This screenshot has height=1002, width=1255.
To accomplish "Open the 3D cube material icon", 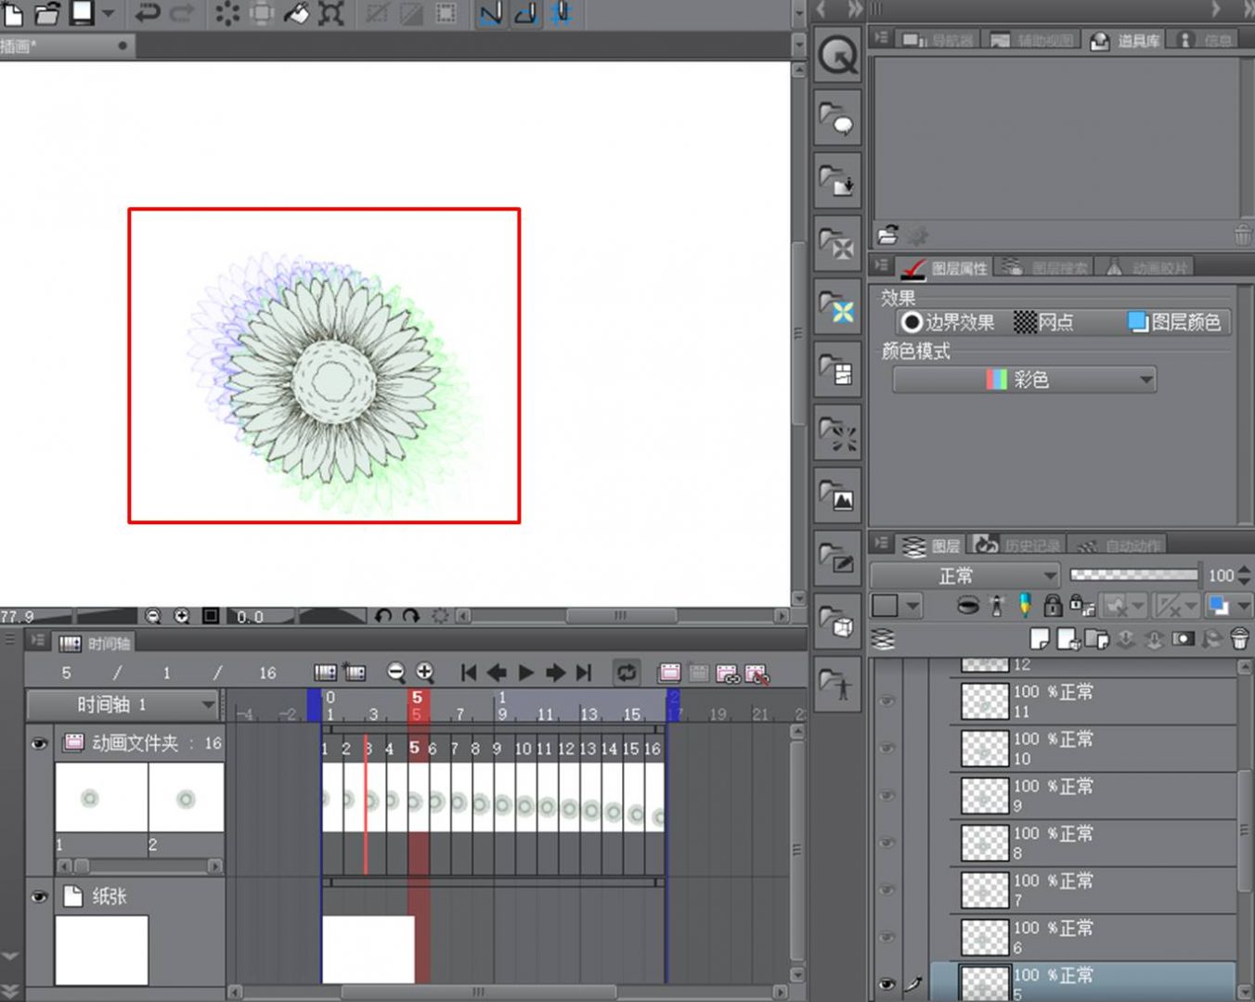I will point(838,620).
